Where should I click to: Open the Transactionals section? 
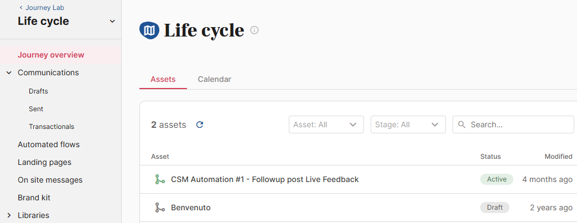click(51, 127)
